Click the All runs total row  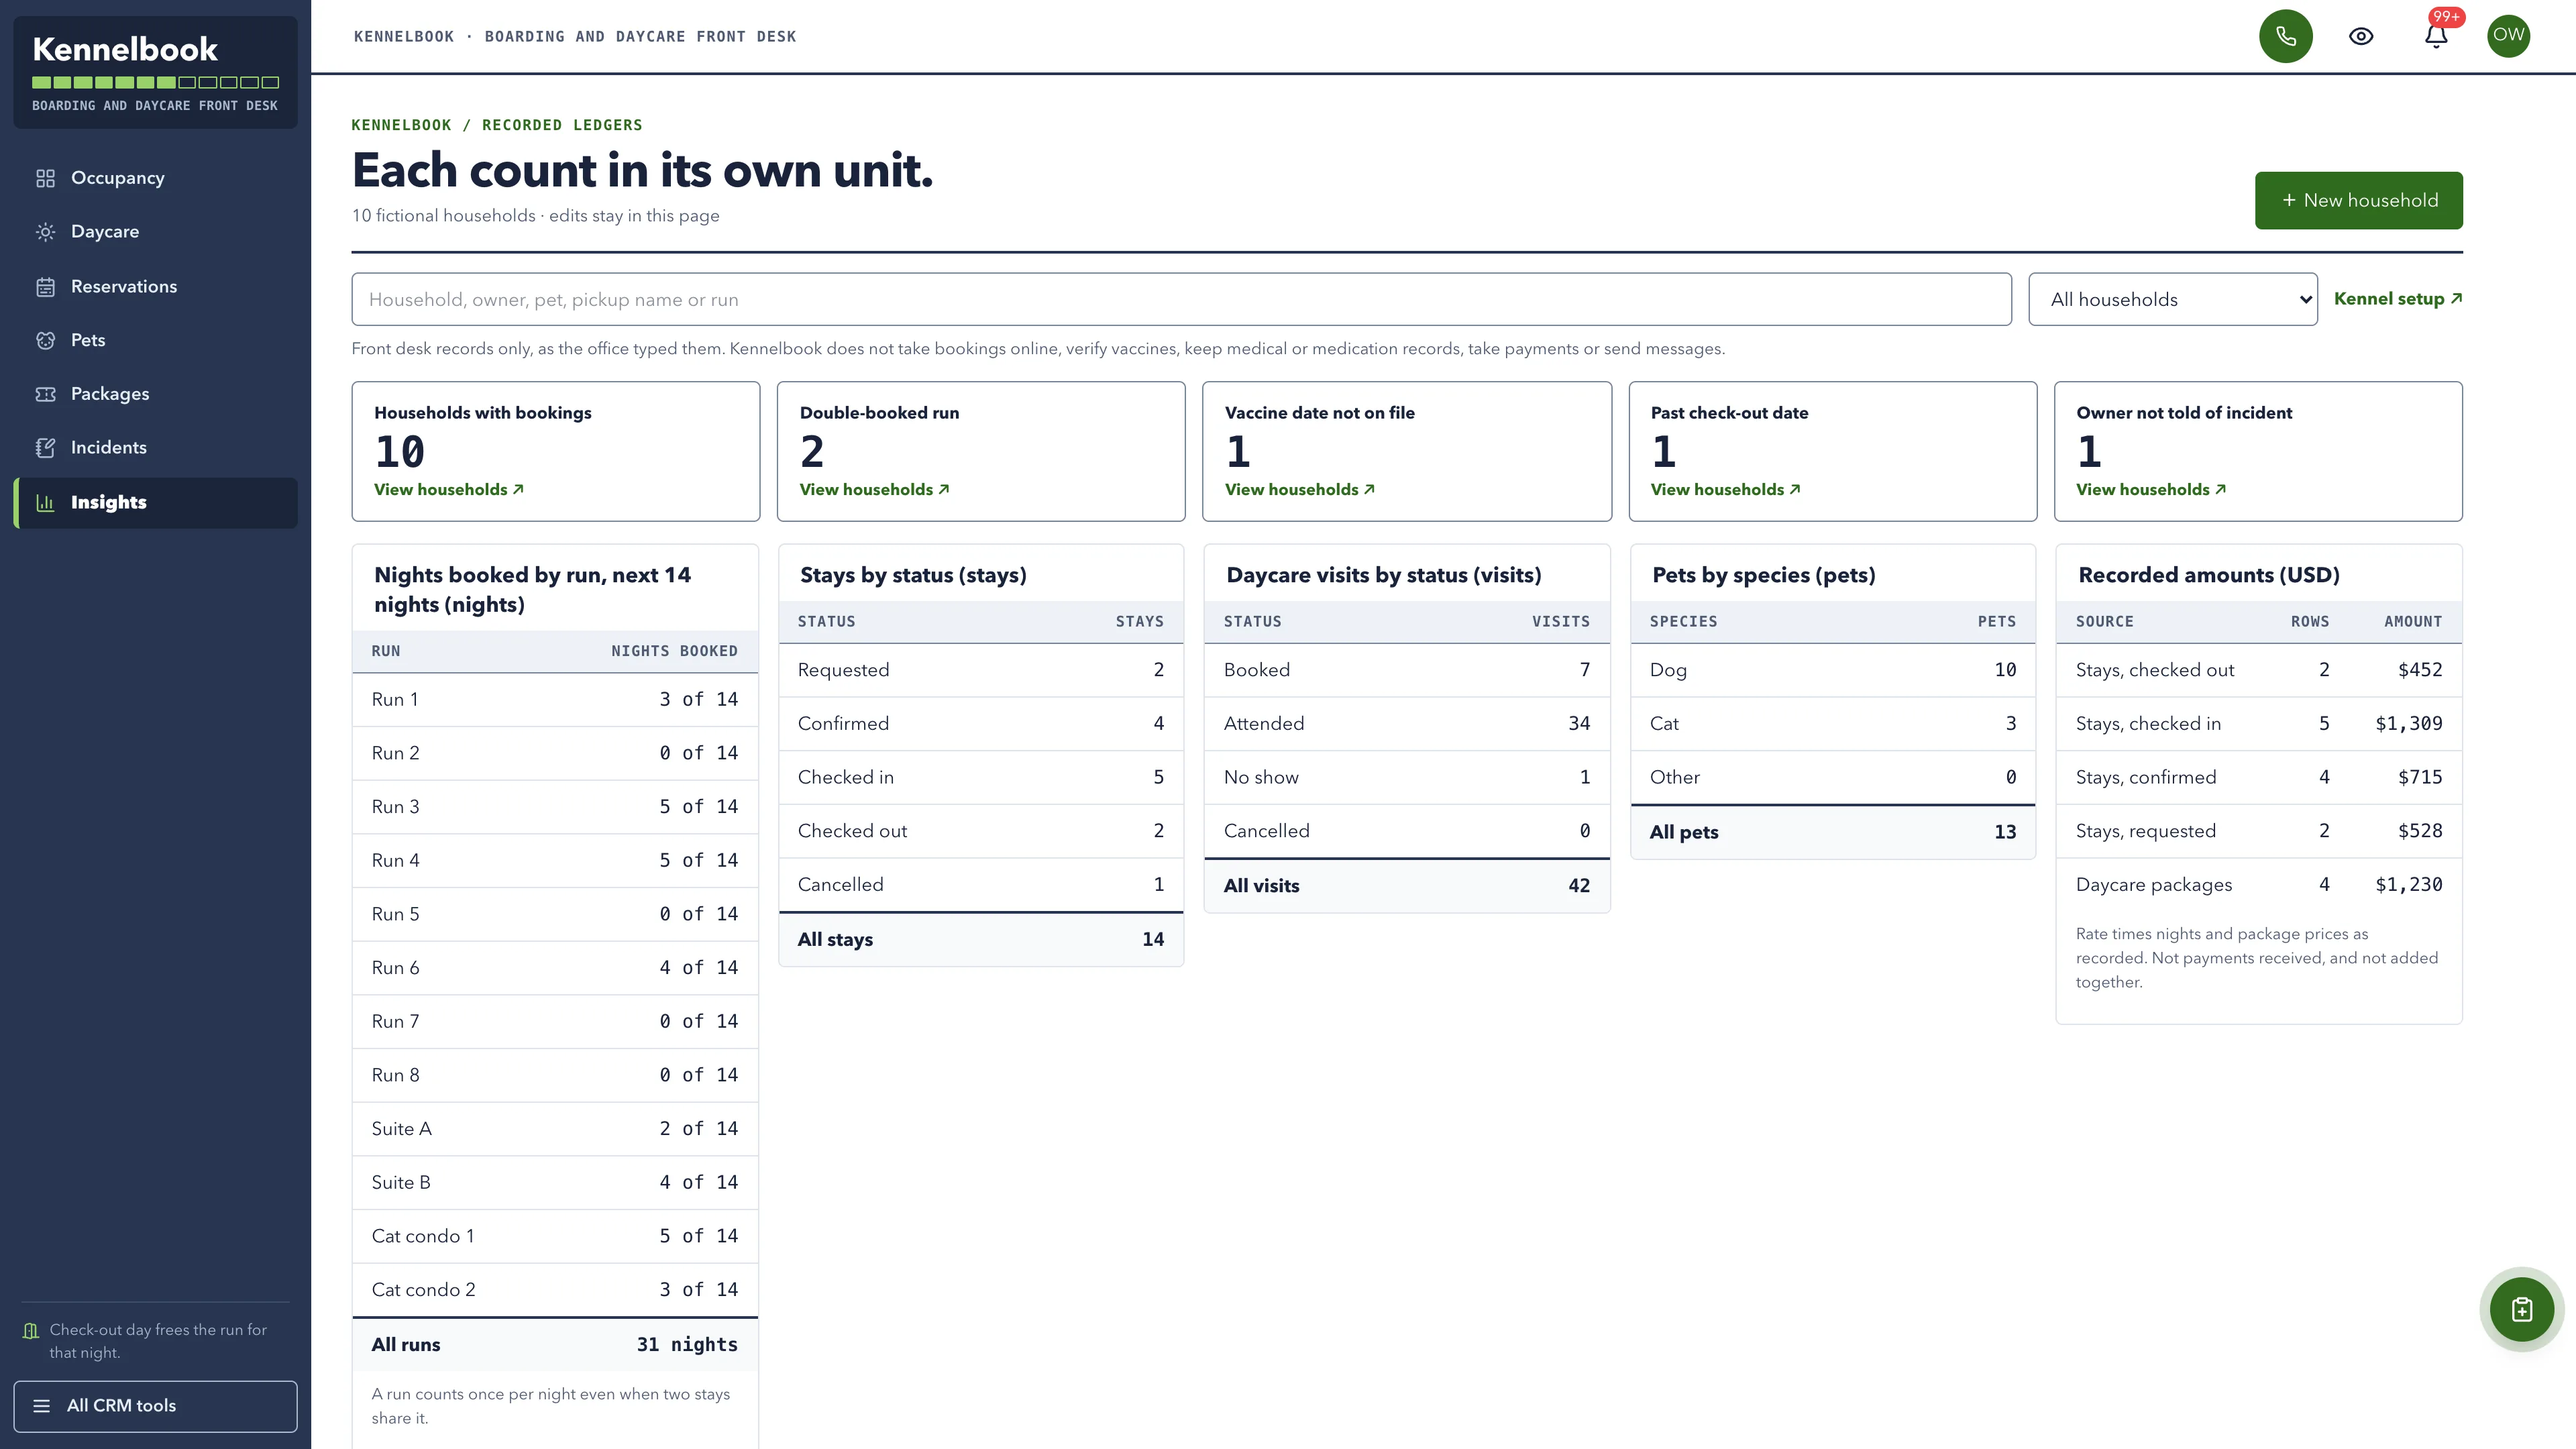point(555,1345)
